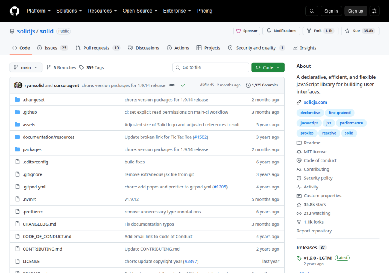Open the solid repository name link
The height and width of the screenshot is (273, 389).
47,31
